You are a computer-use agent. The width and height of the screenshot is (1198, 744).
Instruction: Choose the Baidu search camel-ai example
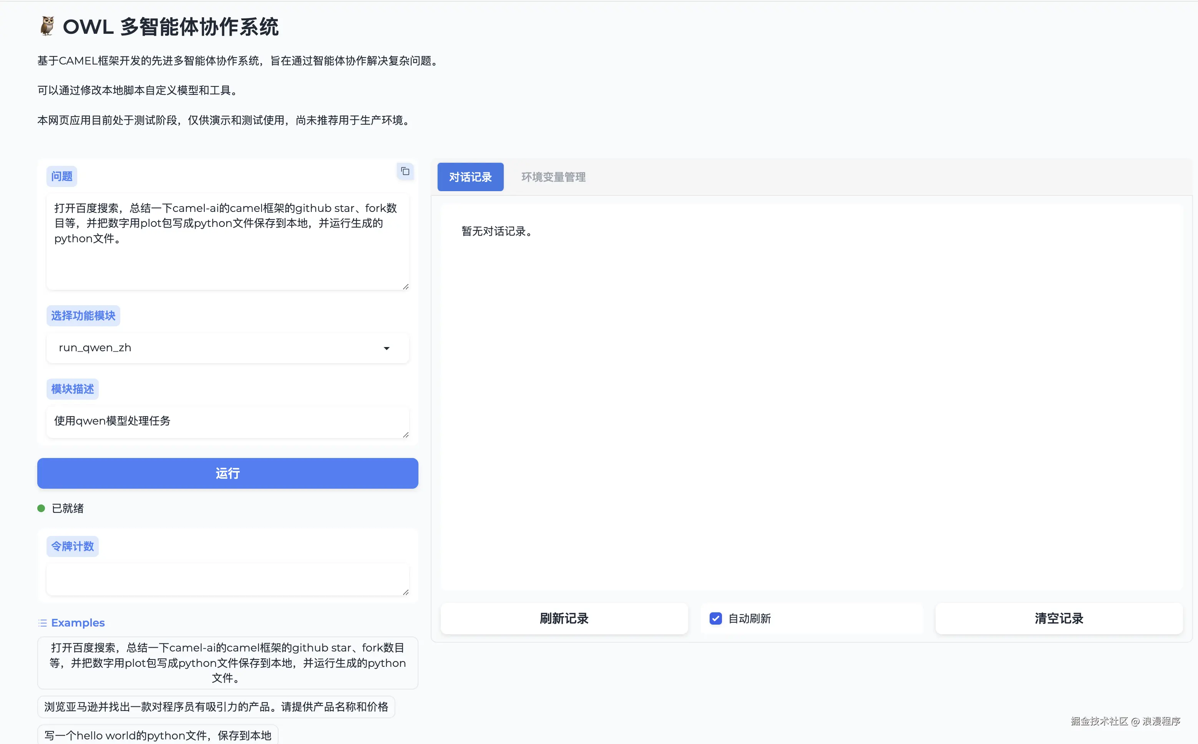(x=227, y=662)
